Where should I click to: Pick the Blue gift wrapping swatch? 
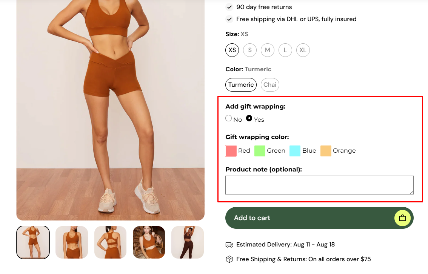tap(295, 151)
